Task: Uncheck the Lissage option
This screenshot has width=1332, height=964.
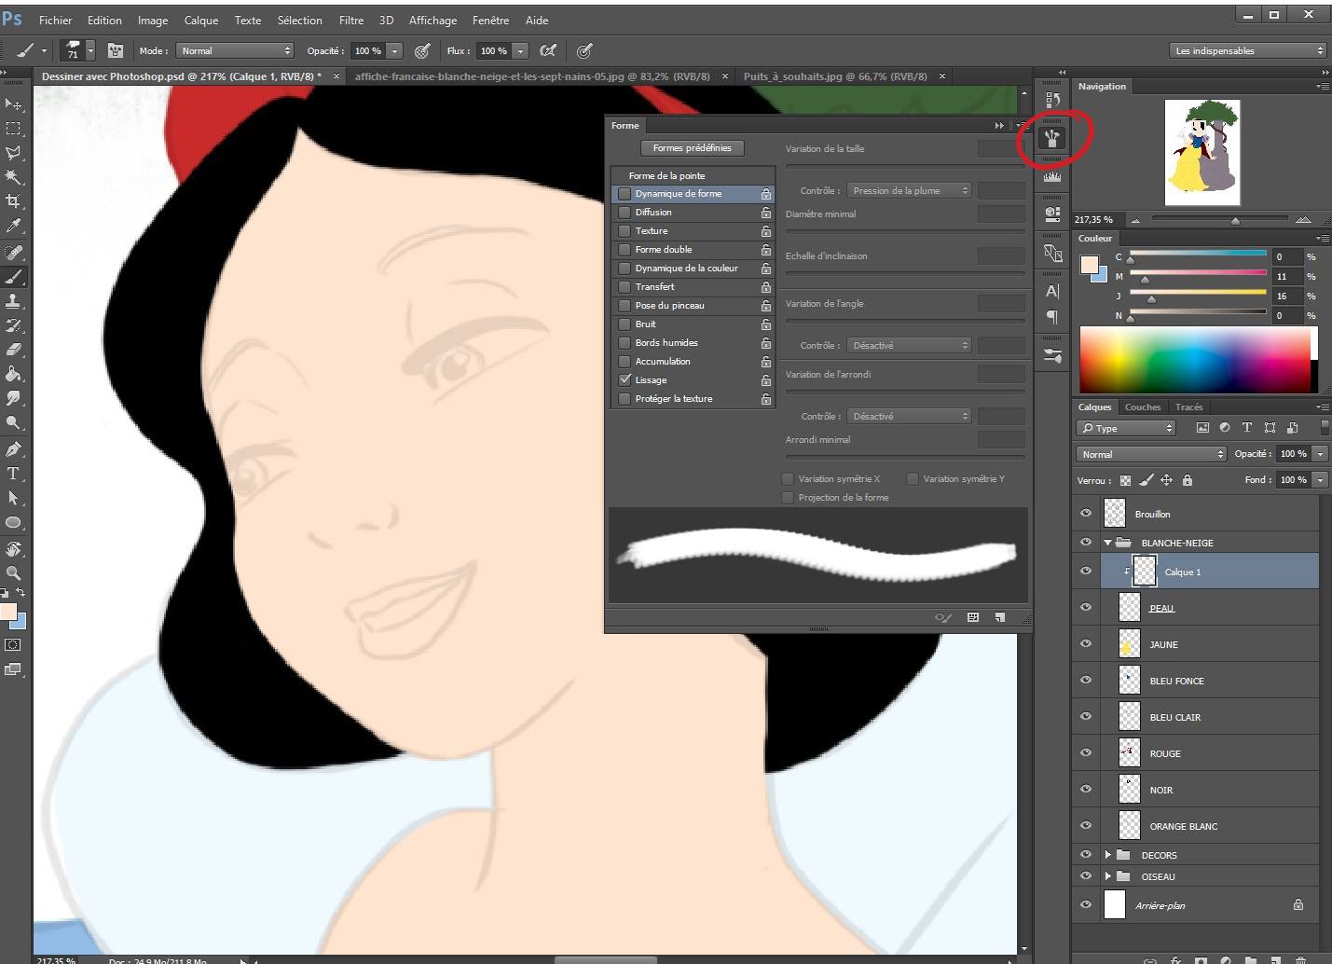Action: [625, 379]
